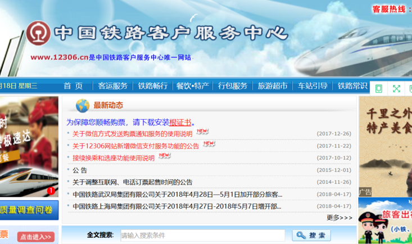Open 接续换乘和选座功能使用说明 link
The image size is (412, 244).
click(114, 158)
